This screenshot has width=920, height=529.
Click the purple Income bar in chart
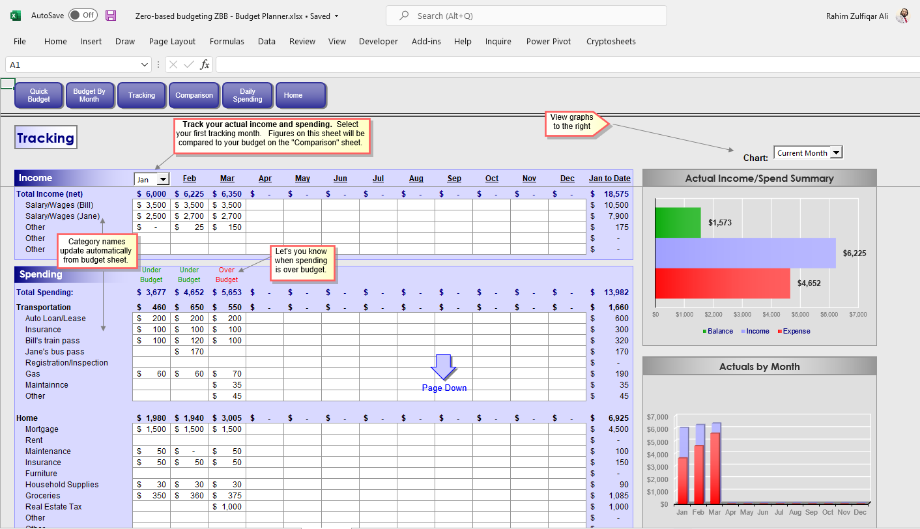tap(745, 253)
